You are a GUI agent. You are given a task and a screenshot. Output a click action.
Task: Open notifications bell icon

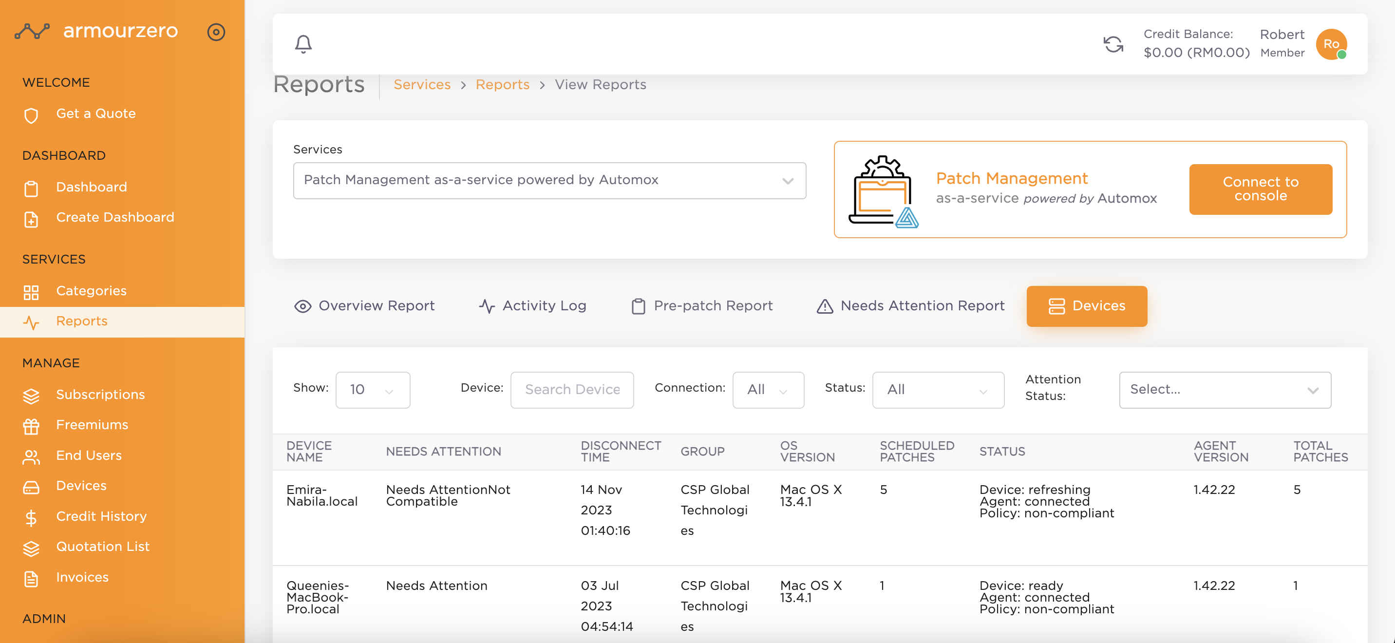tap(303, 44)
